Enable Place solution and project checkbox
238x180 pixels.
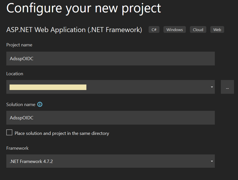(9, 133)
